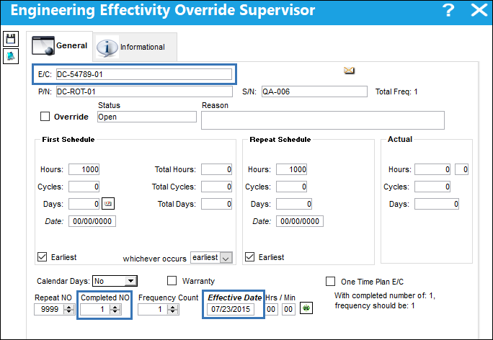Click the Frequency Count value field
This screenshot has height=340, width=493.
point(153,309)
